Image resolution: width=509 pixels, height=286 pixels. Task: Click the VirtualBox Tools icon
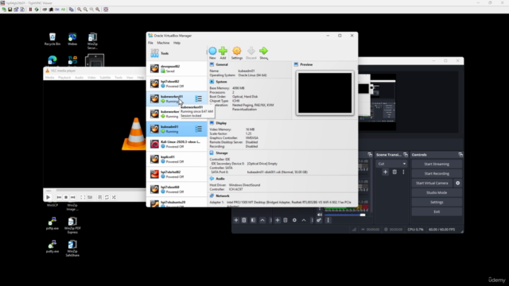(154, 53)
